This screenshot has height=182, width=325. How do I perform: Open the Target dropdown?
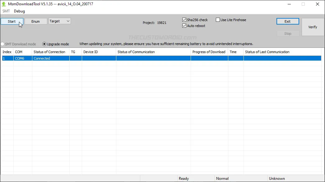tap(59, 21)
